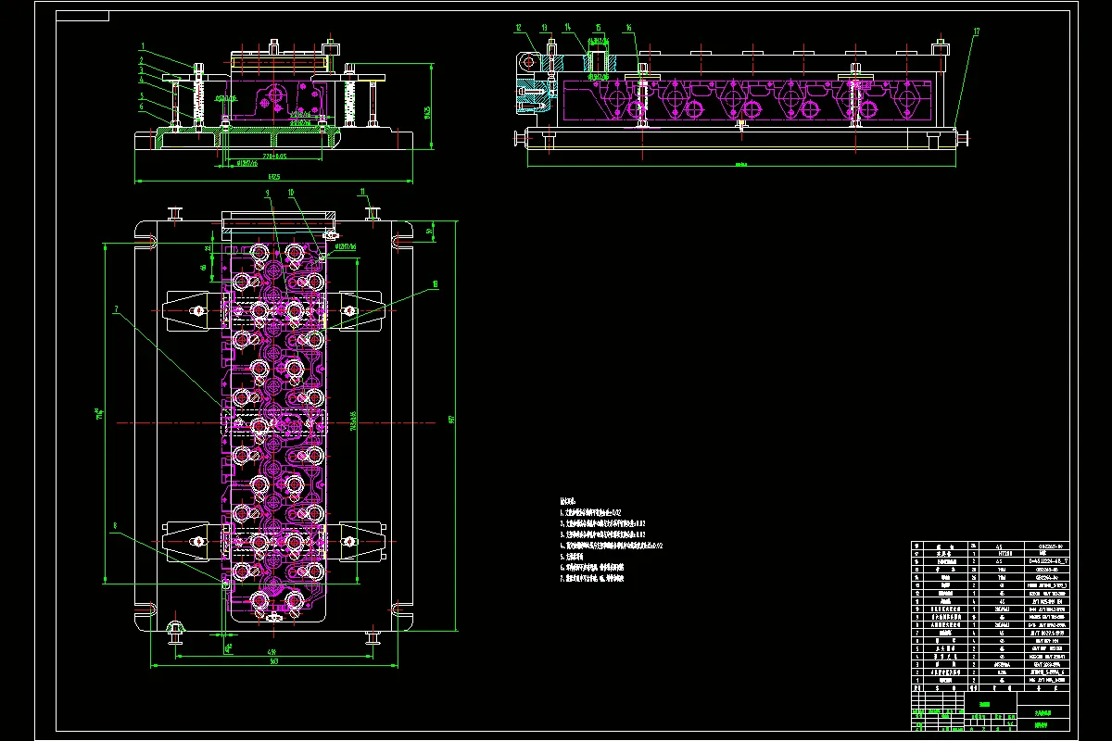
Task: Select the 632.5 width dimension in front view
Action: click(x=274, y=176)
